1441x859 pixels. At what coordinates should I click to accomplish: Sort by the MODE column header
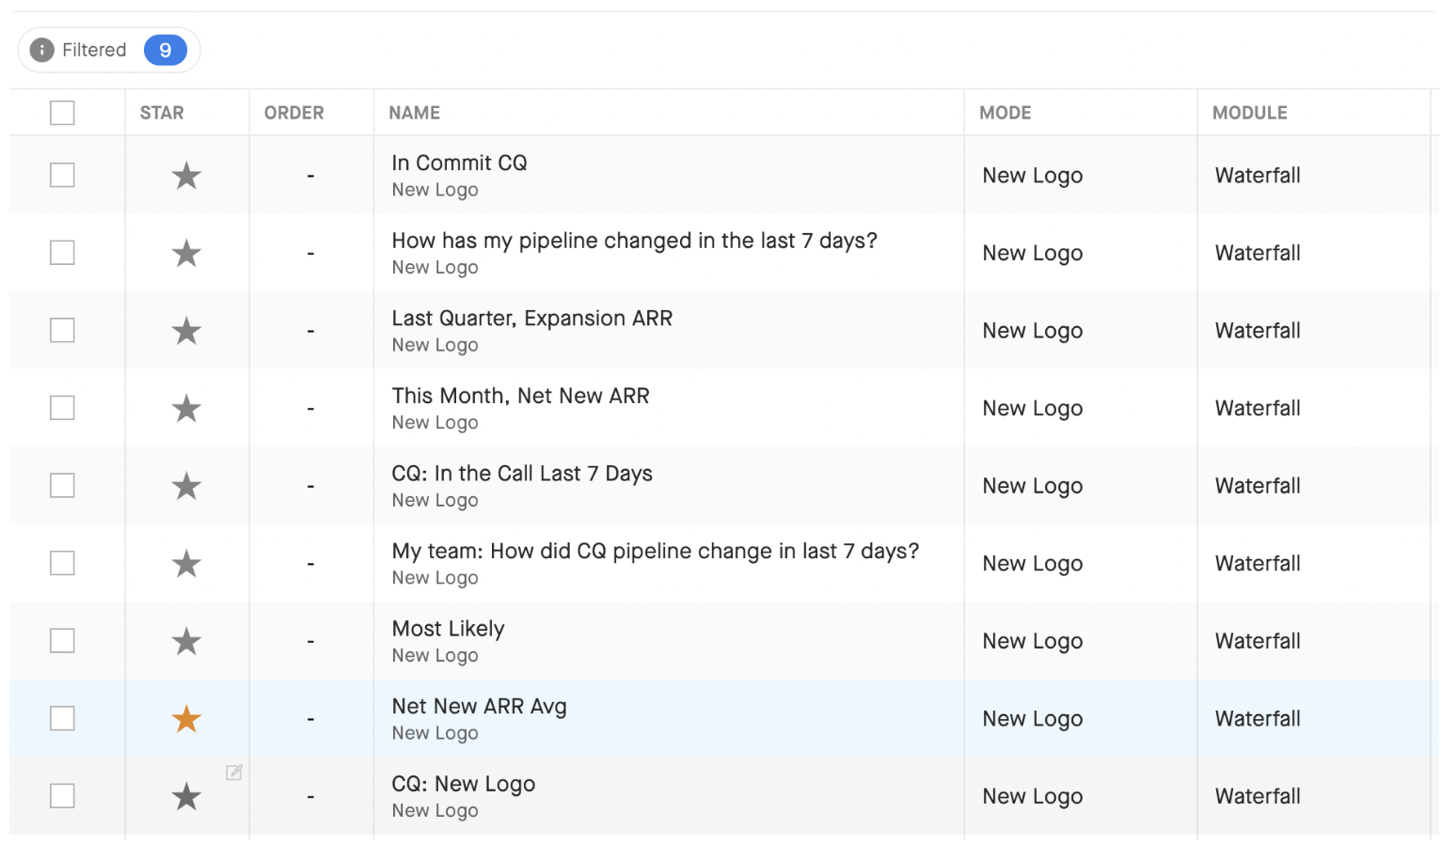tap(1005, 113)
